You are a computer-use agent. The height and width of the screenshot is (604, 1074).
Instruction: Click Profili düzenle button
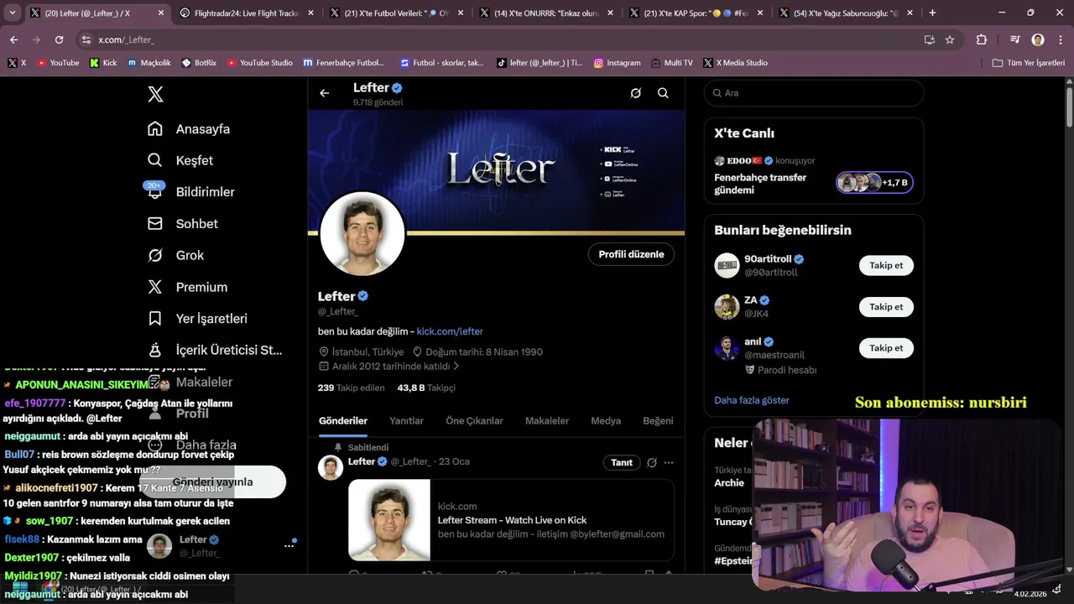tap(631, 254)
